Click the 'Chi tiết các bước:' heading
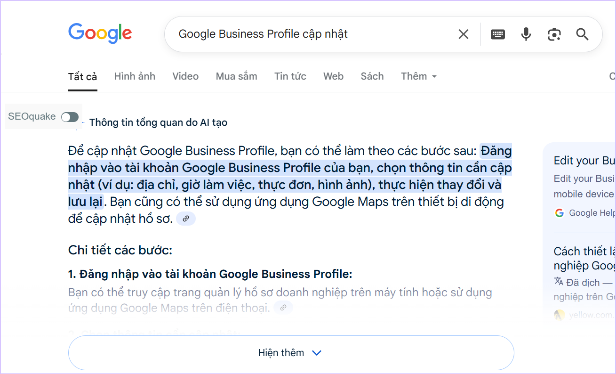This screenshot has height=374, width=616. click(x=120, y=250)
